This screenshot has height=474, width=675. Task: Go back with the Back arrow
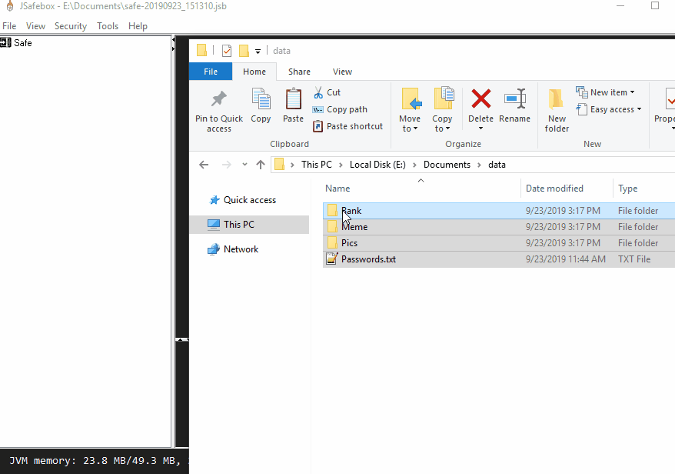pyautogui.click(x=204, y=165)
